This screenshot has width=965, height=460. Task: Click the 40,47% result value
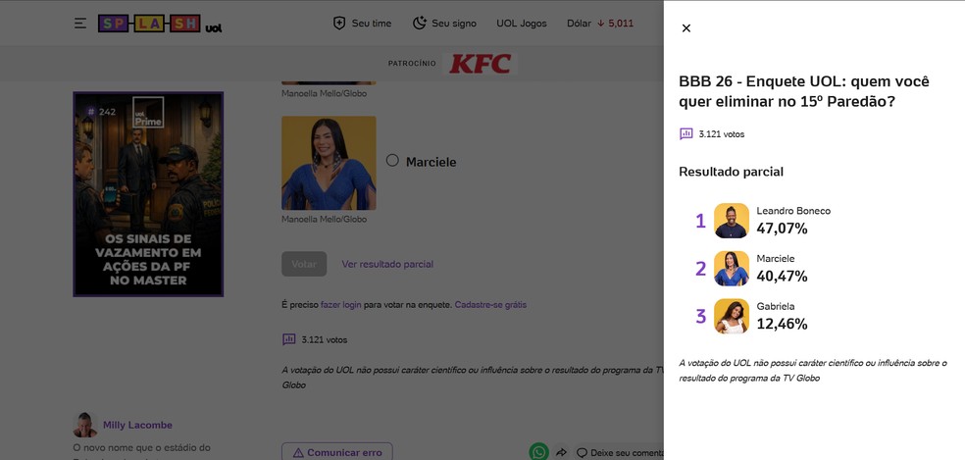(x=782, y=276)
